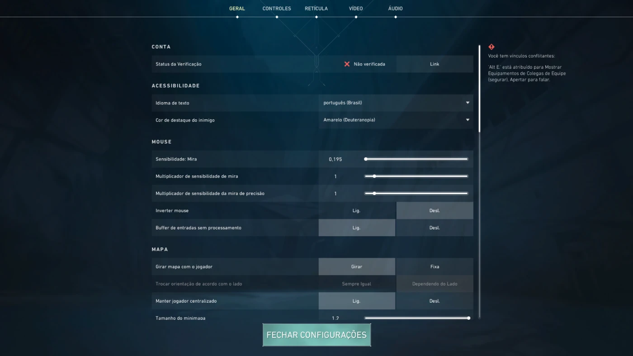The width and height of the screenshot is (633, 356).
Task: Click the Não verificada status text
Action: 369,64
